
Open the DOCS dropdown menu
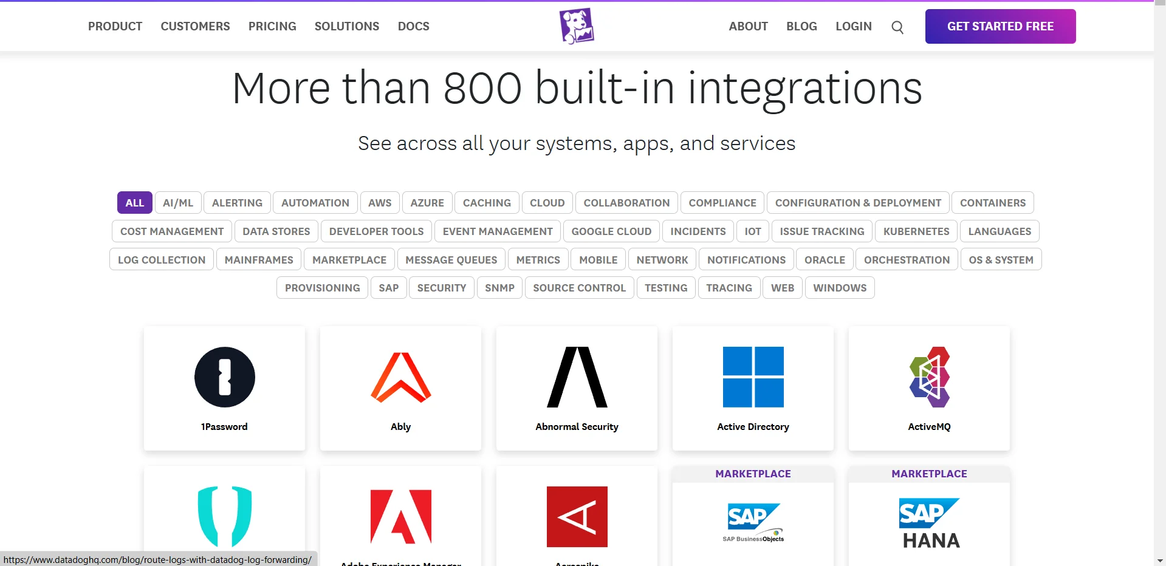click(413, 26)
